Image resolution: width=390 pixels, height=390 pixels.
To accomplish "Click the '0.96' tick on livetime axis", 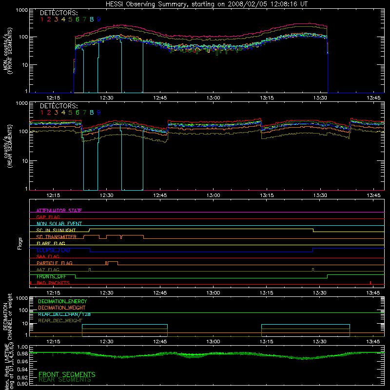I will point(22,362).
